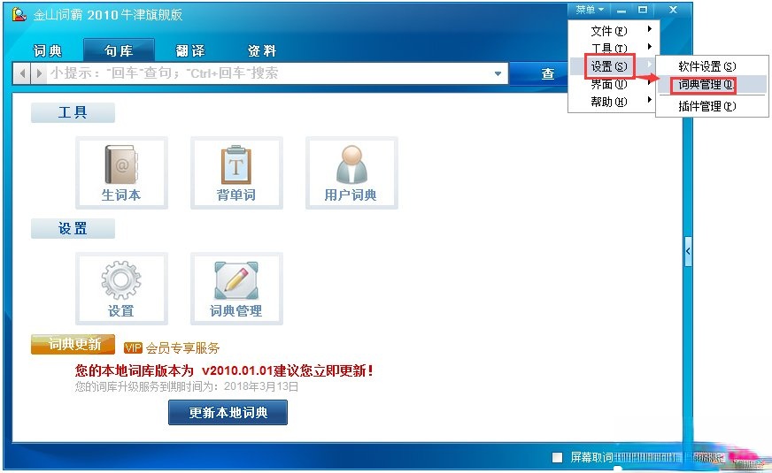
Task: Go back with the left history arrow
Action: coord(22,73)
